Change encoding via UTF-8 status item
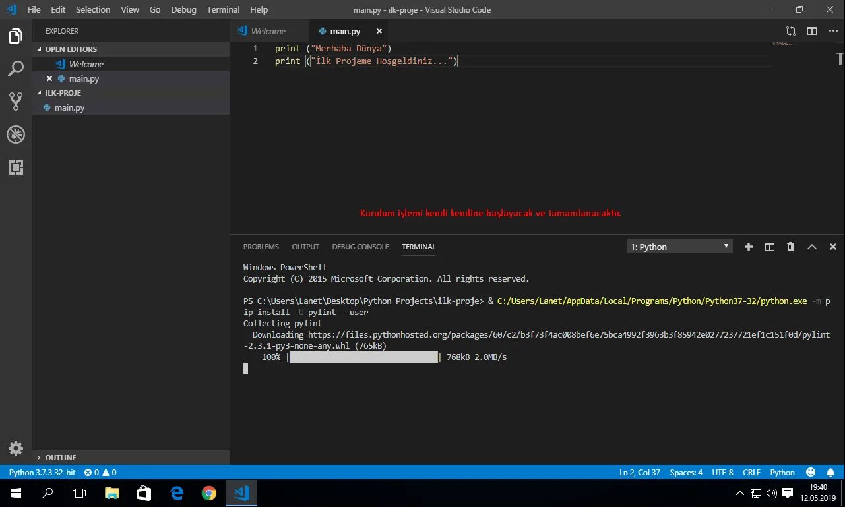Image resolution: width=845 pixels, height=507 pixels. coord(722,472)
